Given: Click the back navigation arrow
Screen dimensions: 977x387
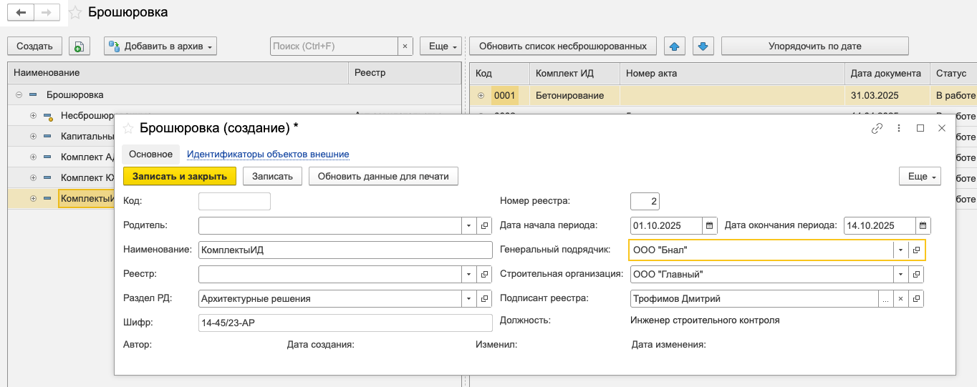Looking at the screenshot, I should (21, 13).
